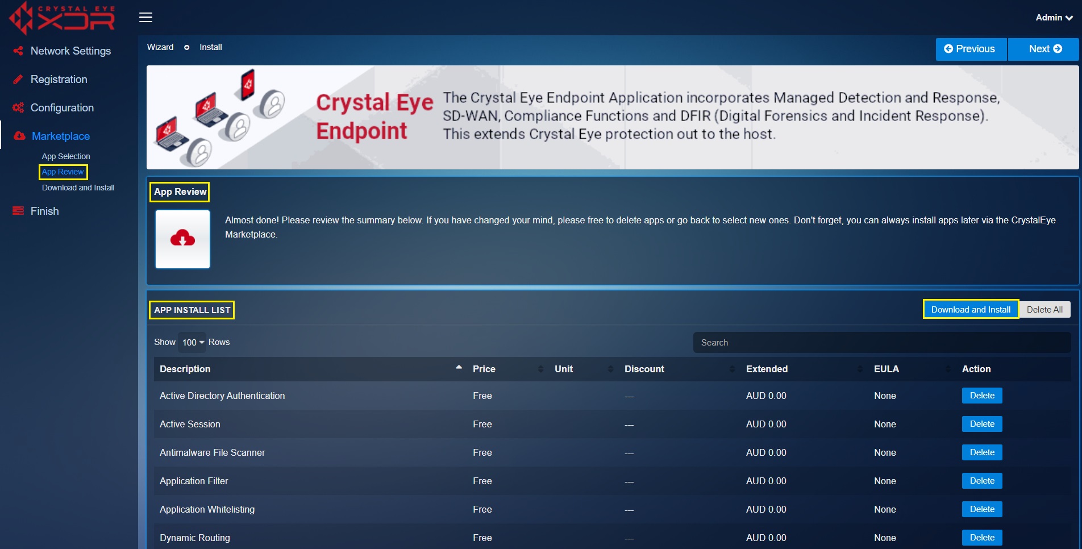Sort table by Extended column
This screenshot has width=1082, height=549.
[860, 369]
